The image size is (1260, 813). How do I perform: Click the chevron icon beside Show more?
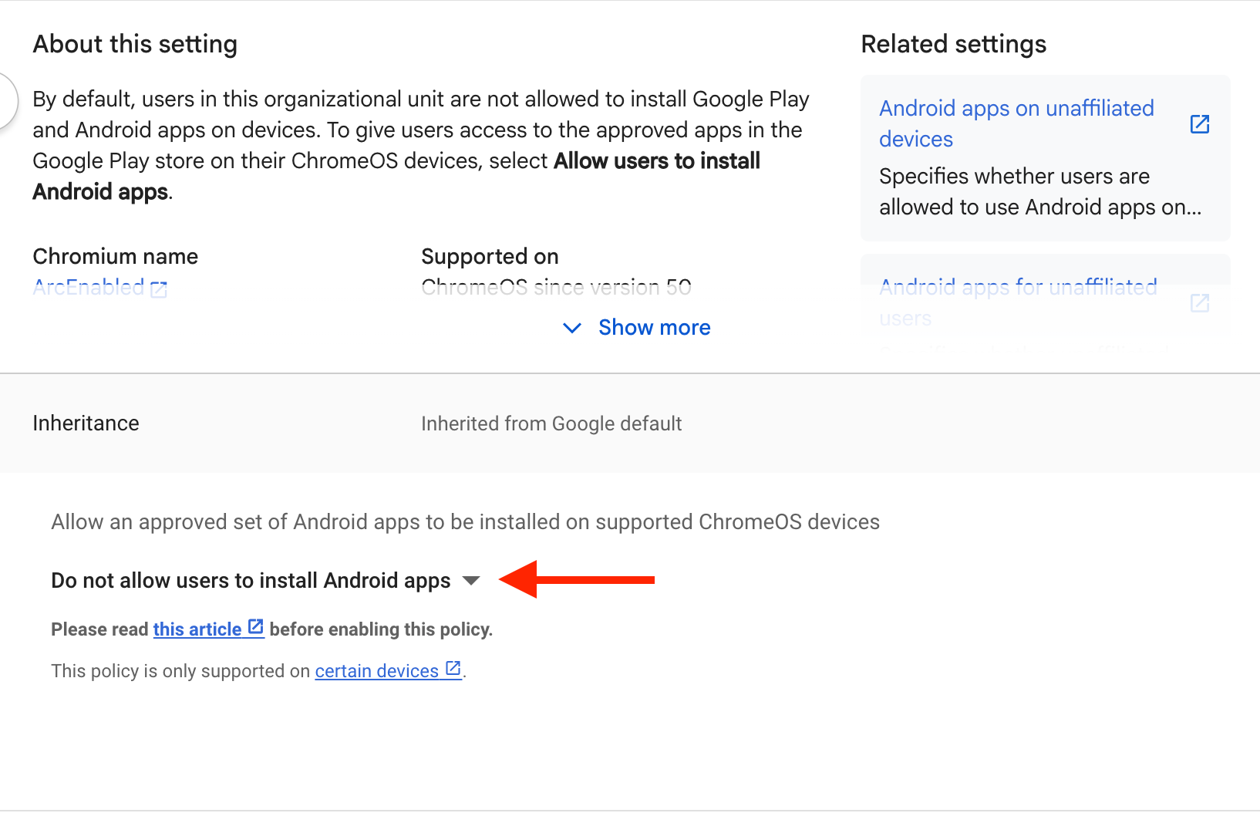coord(571,328)
